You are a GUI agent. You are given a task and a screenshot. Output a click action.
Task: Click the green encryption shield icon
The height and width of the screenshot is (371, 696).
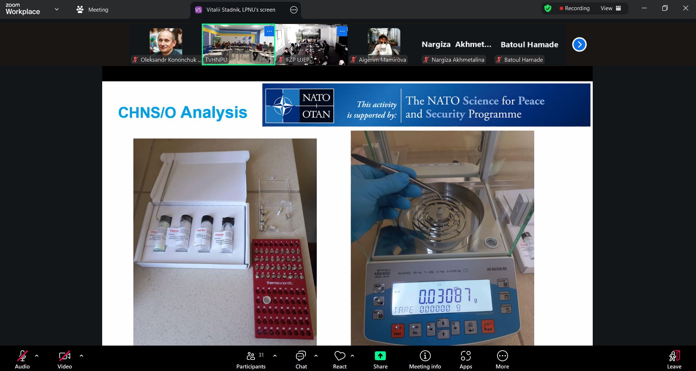point(548,8)
